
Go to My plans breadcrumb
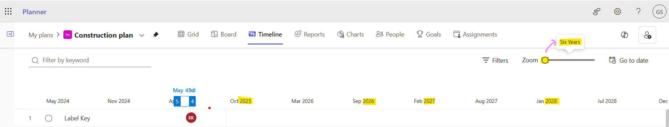tap(41, 35)
